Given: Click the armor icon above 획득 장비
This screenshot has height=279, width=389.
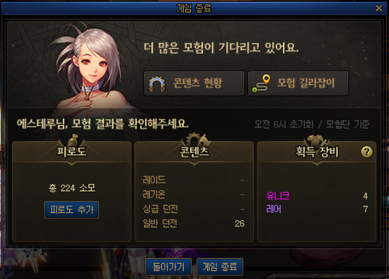Looking at the screenshot, I should 317,140.
